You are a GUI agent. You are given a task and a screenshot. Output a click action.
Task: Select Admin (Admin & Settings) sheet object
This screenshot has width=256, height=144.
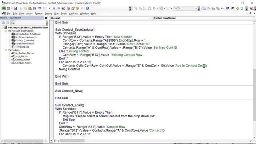28,34
